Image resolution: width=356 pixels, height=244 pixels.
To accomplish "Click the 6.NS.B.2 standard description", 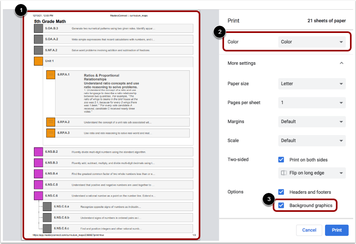I will point(109,152).
